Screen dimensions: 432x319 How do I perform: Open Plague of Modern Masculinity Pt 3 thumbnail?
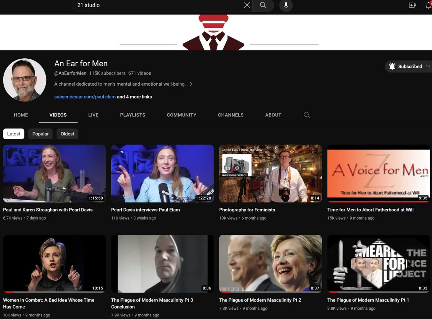click(x=162, y=264)
